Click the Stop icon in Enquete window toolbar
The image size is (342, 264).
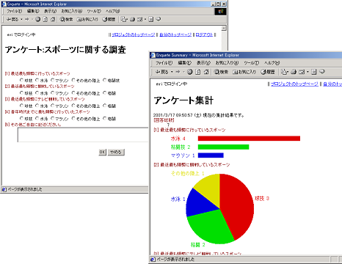(x=37, y=19)
